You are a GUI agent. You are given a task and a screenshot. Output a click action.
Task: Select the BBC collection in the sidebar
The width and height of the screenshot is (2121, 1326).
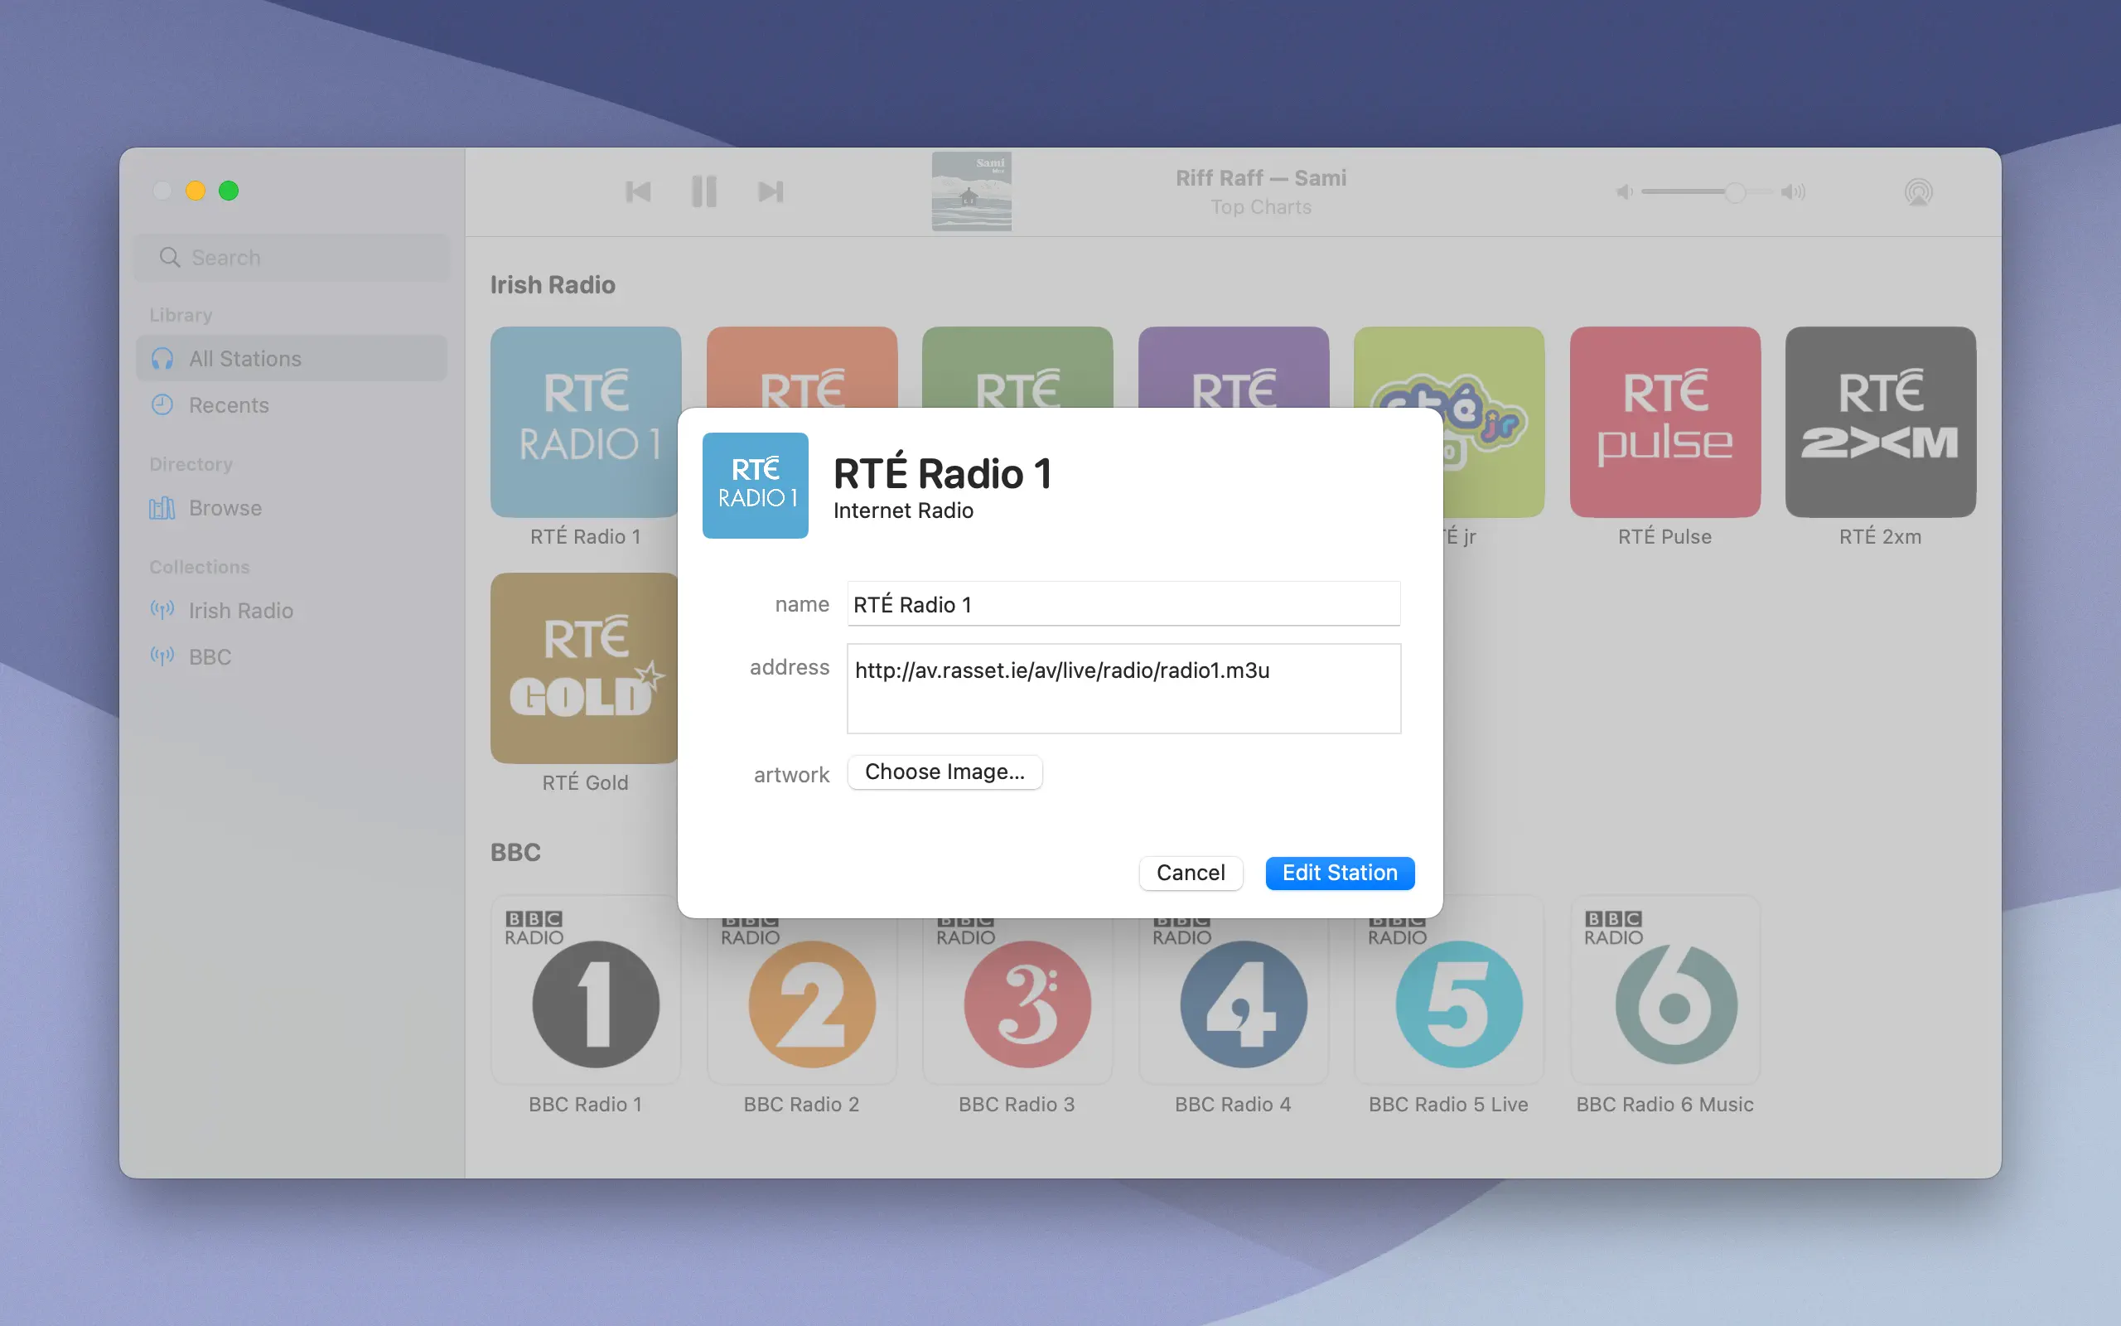tap(210, 657)
